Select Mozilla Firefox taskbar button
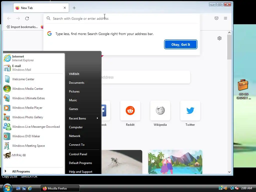The image size is (256, 192). [x=60, y=188]
